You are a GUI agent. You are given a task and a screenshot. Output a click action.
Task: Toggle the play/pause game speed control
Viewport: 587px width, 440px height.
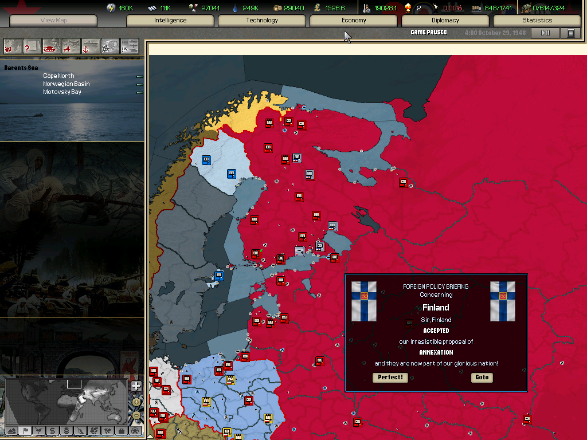[x=545, y=33]
